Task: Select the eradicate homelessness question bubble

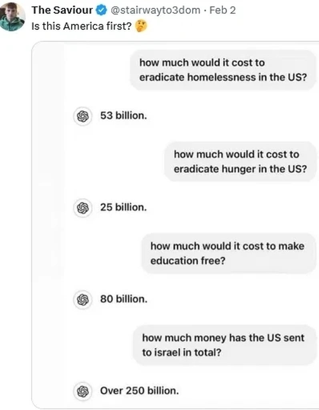Action: [x=223, y=70]
